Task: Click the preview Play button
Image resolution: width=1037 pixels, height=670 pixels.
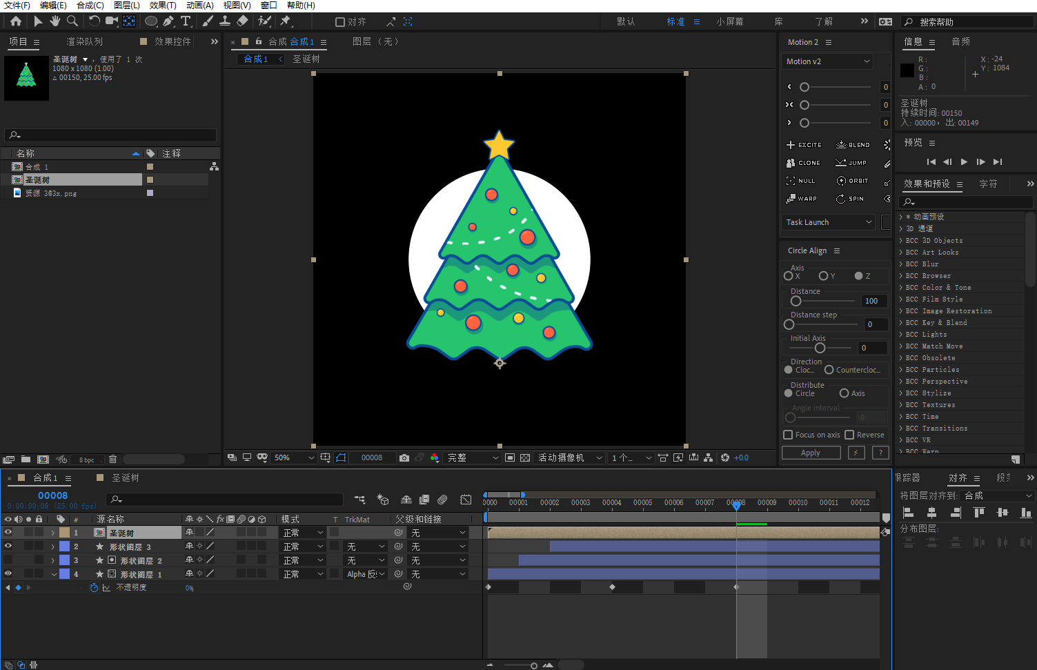Action: coord(964,161)
